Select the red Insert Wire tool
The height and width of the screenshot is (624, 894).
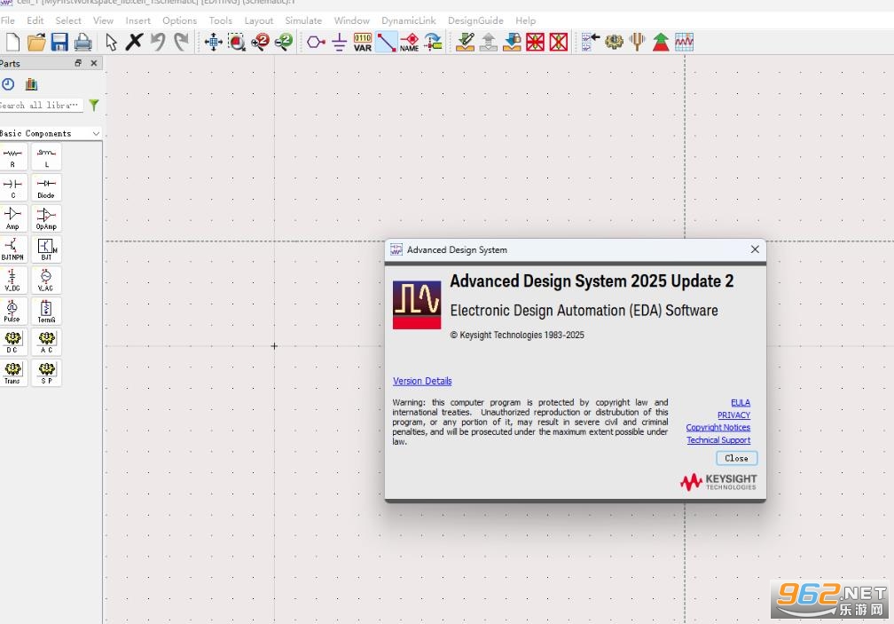tap(386, 43)
